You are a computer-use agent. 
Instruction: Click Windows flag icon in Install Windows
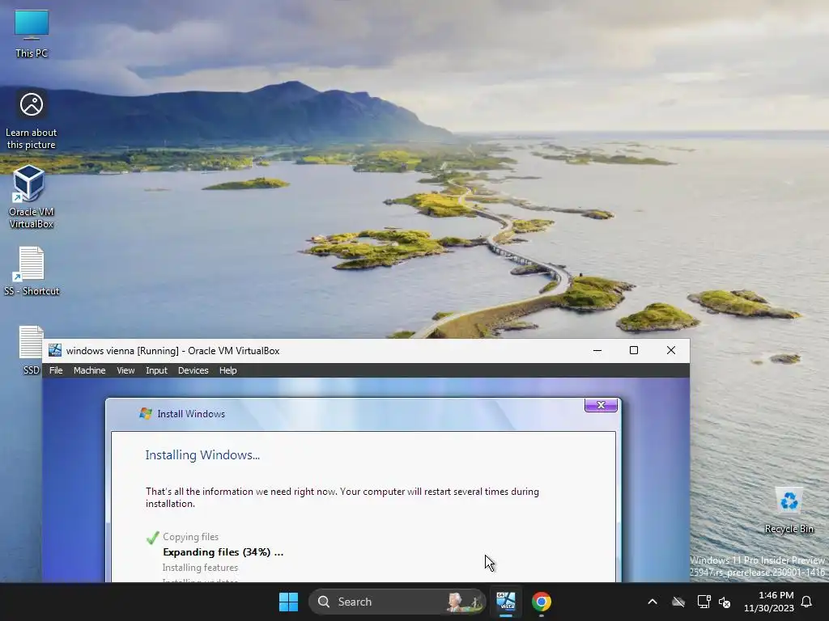(146, 413)
